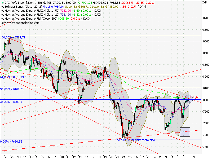
Task: Select the DAX Perf. Index title text
Action: 15,3
